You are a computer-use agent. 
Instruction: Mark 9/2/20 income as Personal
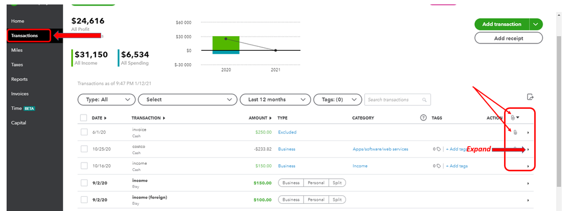click(316, 183)
